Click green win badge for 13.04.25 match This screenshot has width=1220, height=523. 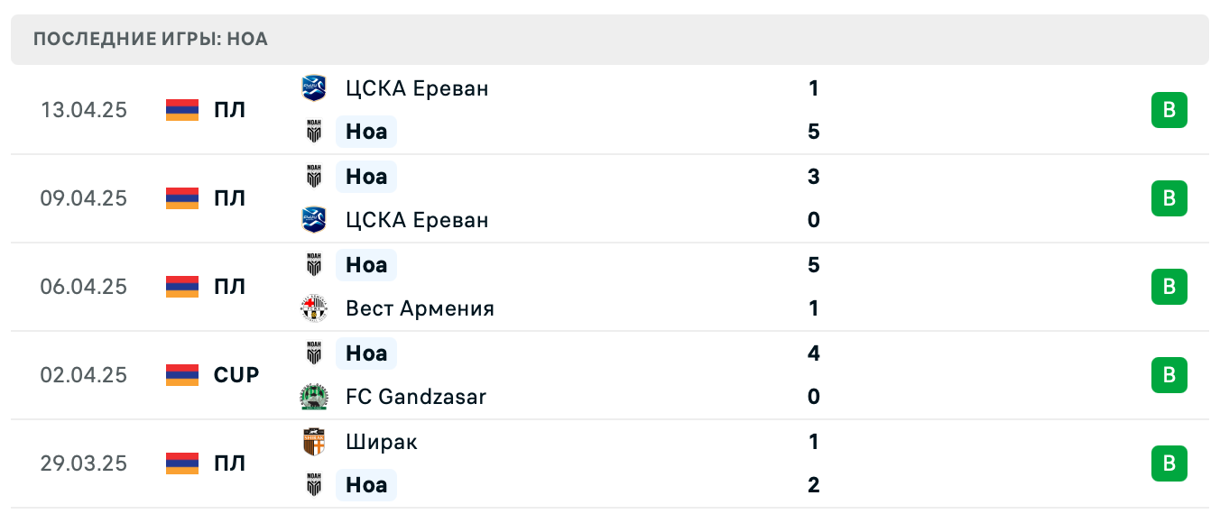point(1169,110)
